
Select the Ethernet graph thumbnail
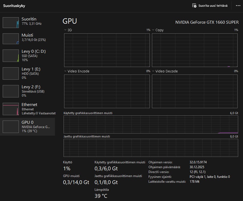point(11,109)
